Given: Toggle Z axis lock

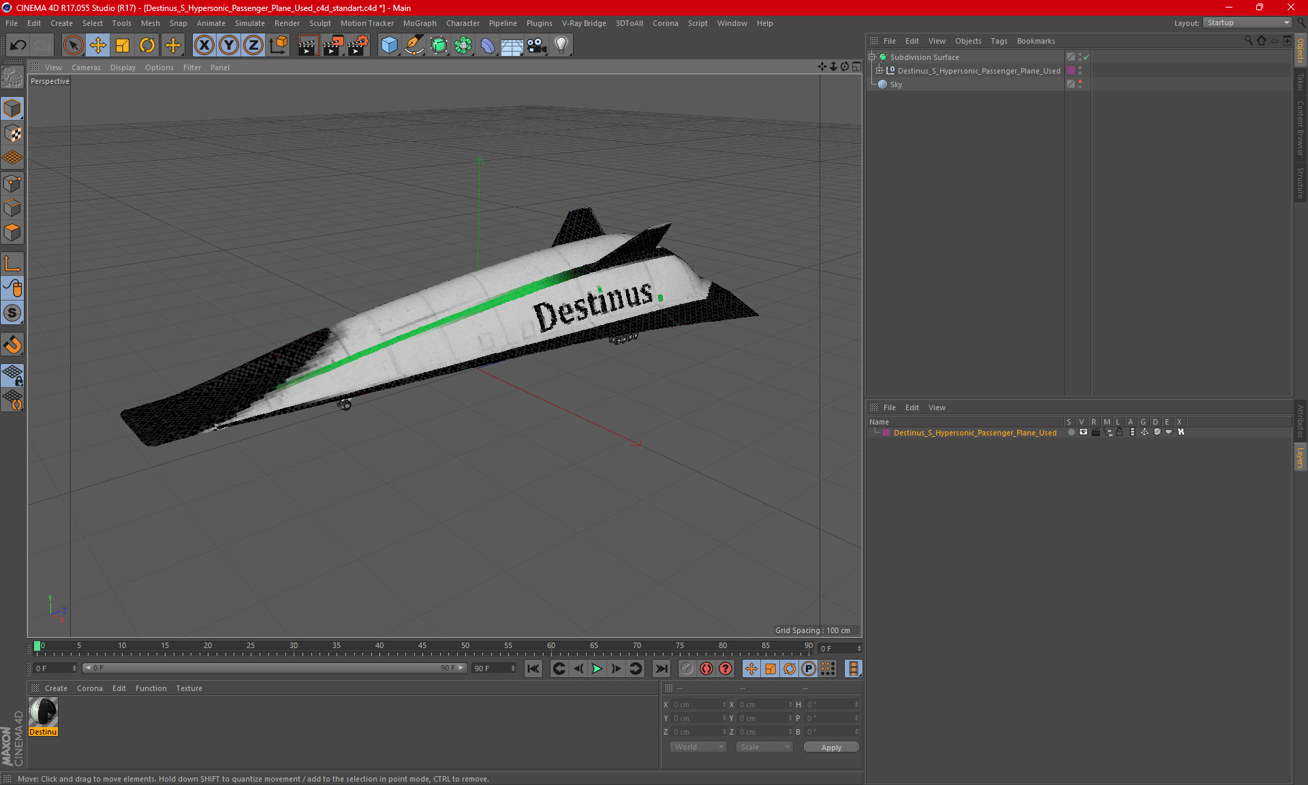Looking at the screenshot, I should click(x=253, y=46).
